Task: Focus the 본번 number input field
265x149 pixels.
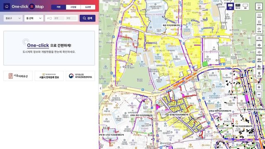Action: (x=59, y=18)
